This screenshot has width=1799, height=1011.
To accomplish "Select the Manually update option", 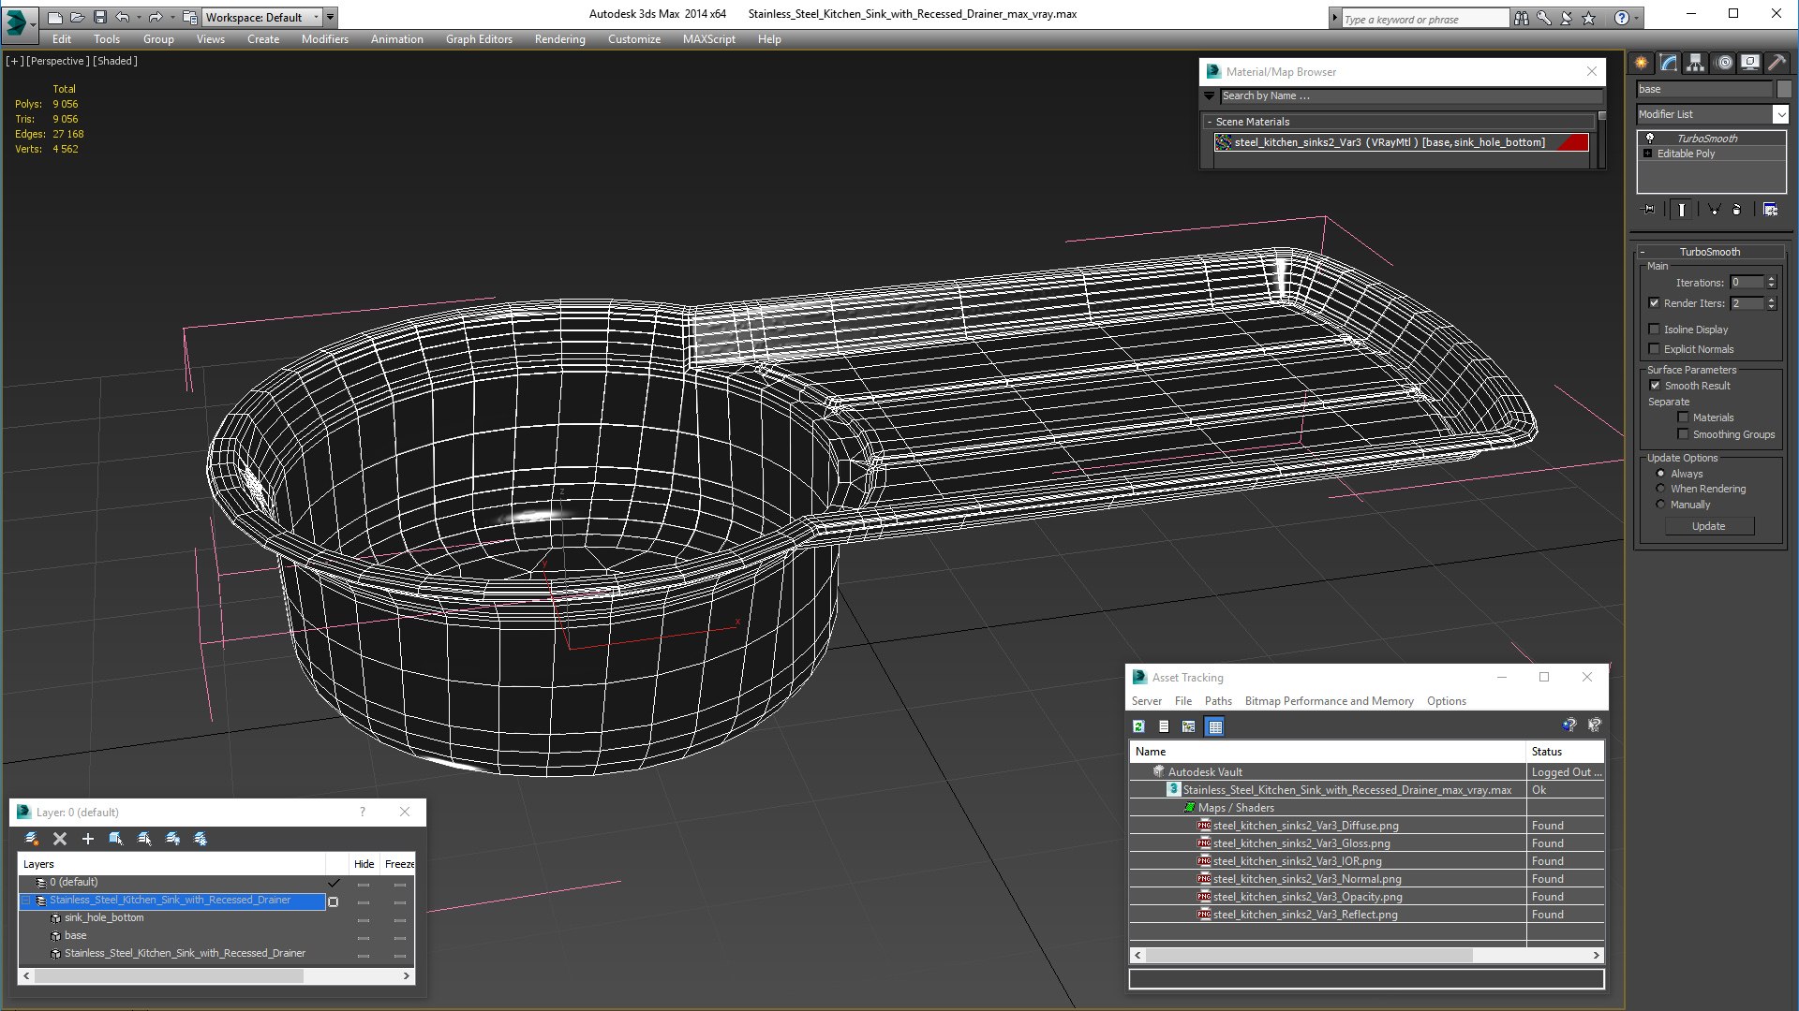I will (1661, 505).
